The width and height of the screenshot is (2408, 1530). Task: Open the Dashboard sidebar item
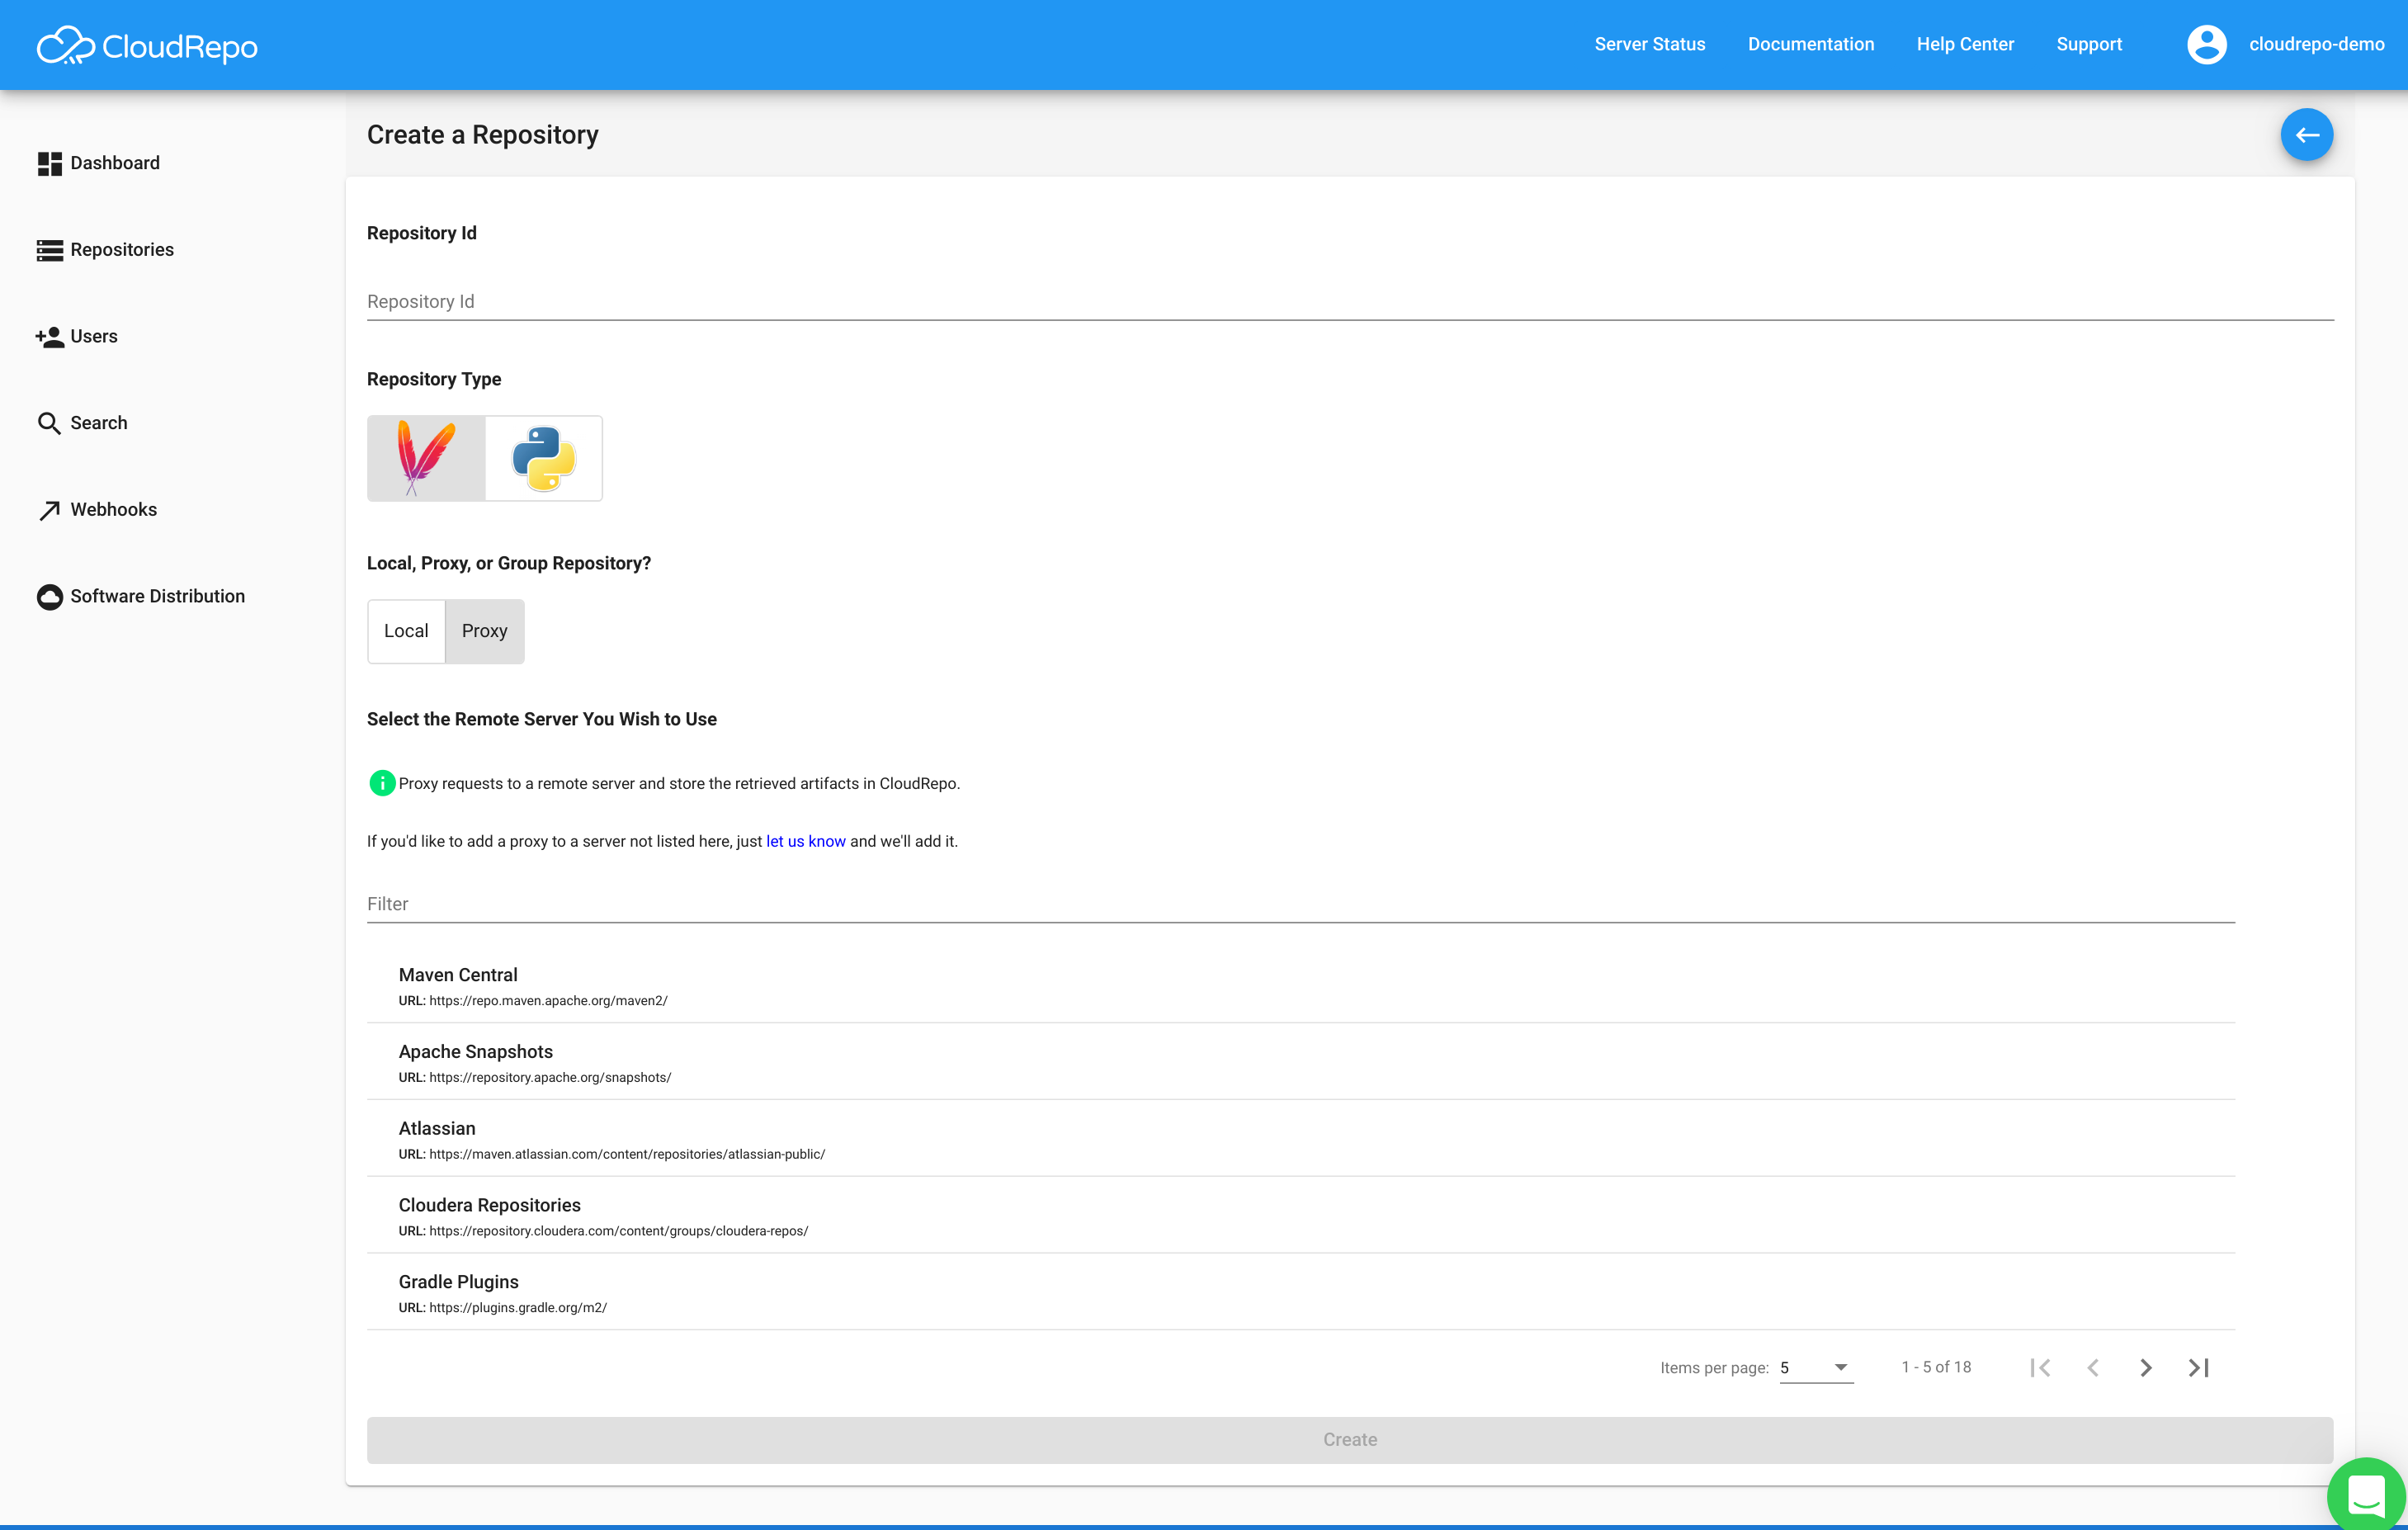tap(98, 163)
